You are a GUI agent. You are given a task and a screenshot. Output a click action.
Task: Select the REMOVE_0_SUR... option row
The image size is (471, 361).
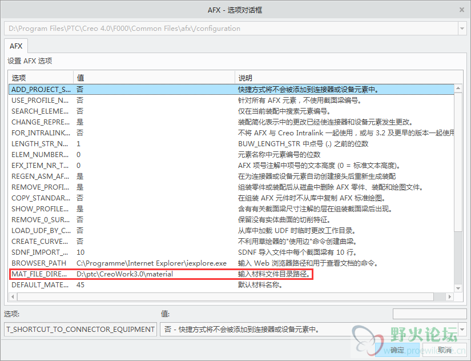(231, 219)
